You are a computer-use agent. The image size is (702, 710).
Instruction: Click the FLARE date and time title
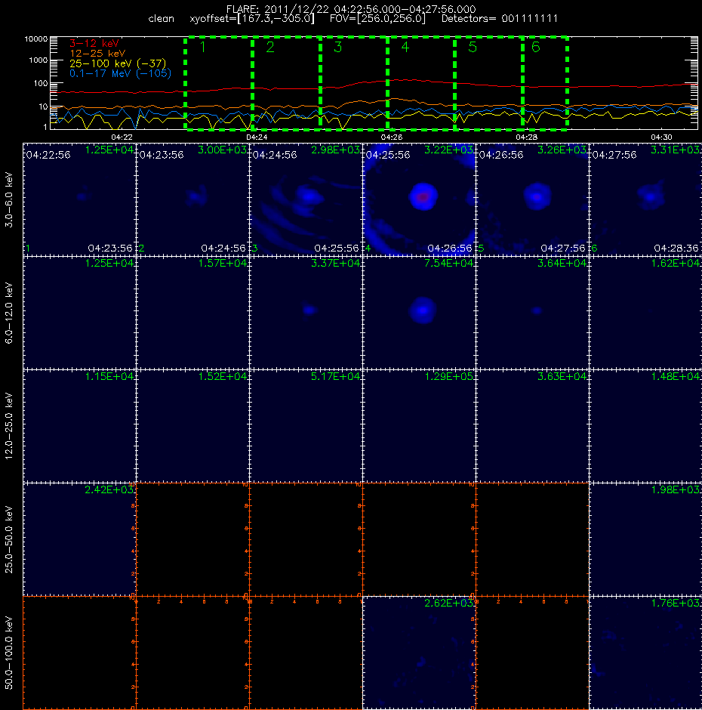pyautogui.click(x=351, y=9)
